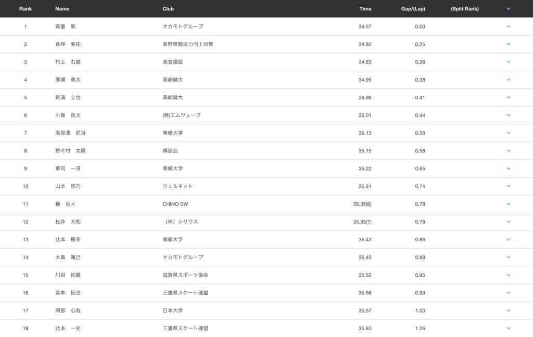Screen dimensions: 533x337
Task: Expand rank 3 村上 右磨 row chevron
Action: pyautogui.click(x=508, y=62)
